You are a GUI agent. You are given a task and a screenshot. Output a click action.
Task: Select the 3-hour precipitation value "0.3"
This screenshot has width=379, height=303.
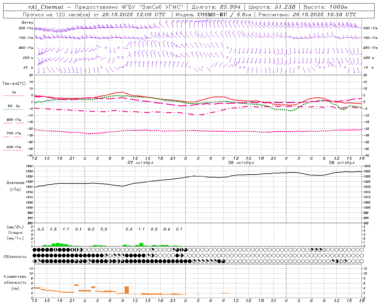pos(154,229)
